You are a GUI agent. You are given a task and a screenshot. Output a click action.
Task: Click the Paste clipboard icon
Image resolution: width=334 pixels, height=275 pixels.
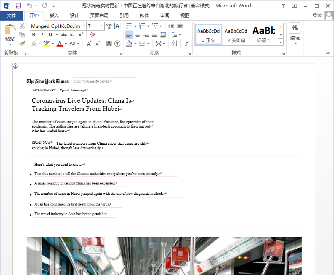pos(10,29)
